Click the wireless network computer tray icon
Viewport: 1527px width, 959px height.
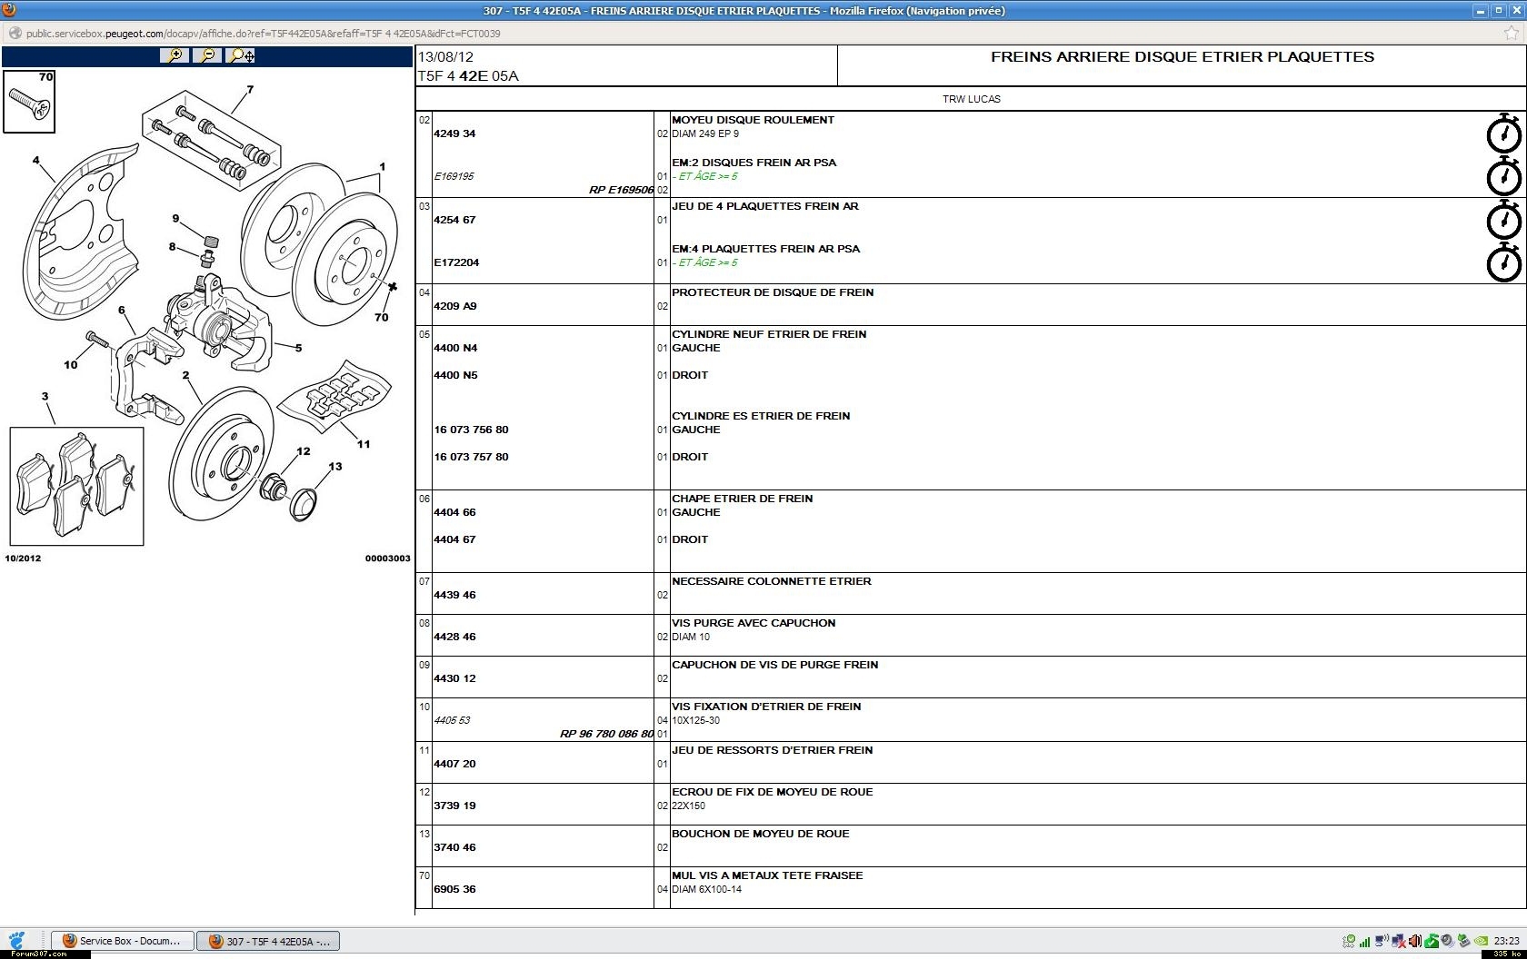1382,940
